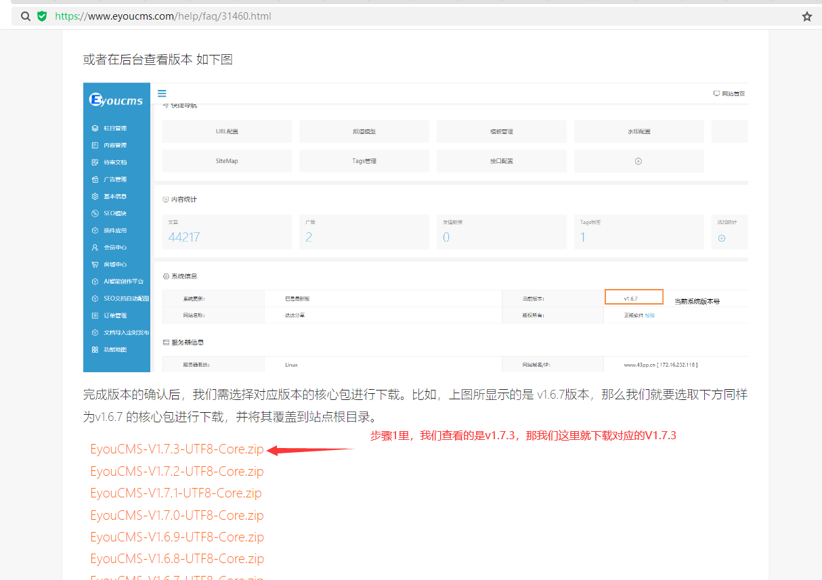Click the 友情链接 count value 0

[x=446, y=237]
